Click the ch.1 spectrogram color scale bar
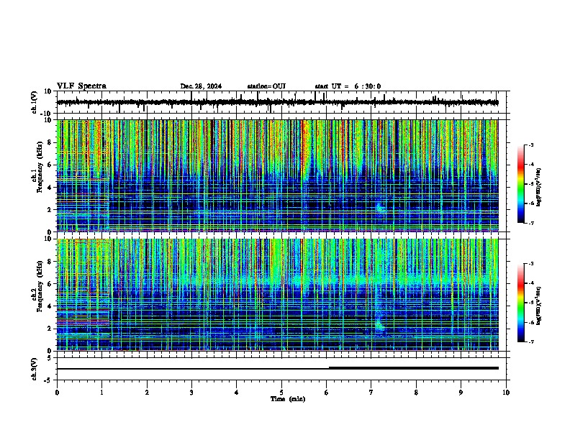This screenshot has width=570, height=440. point(521,184)
